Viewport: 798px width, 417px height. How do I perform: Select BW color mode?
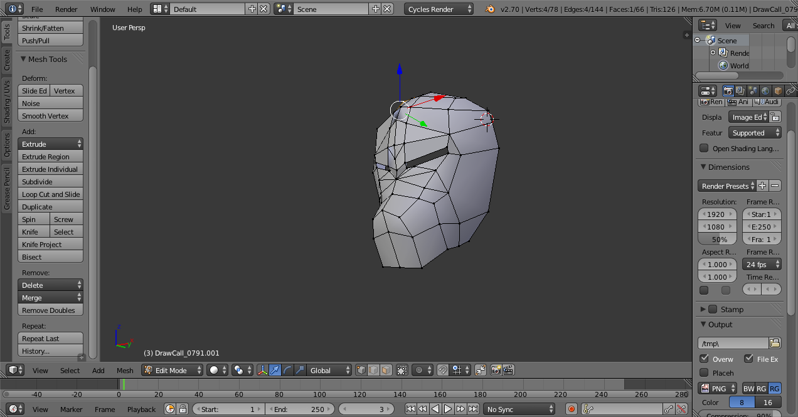click(748, 388)
